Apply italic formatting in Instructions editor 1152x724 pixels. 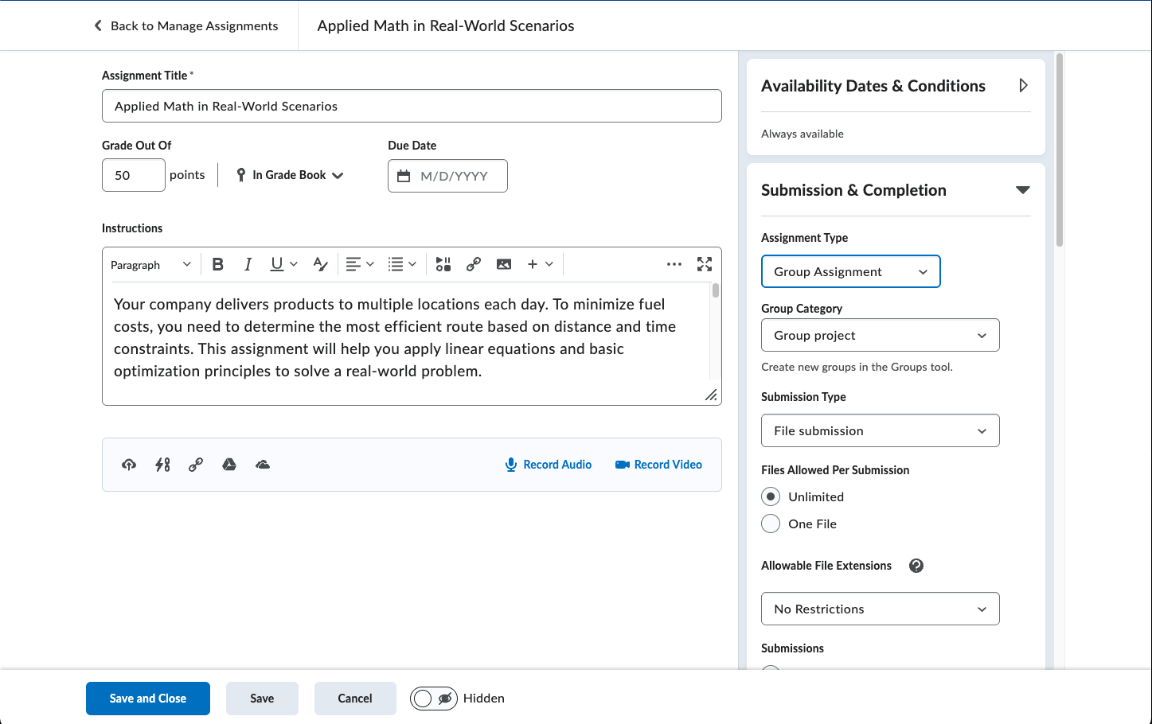click(248, 264)
